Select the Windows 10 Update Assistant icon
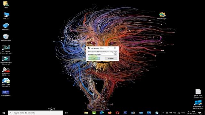 point(198,104)
